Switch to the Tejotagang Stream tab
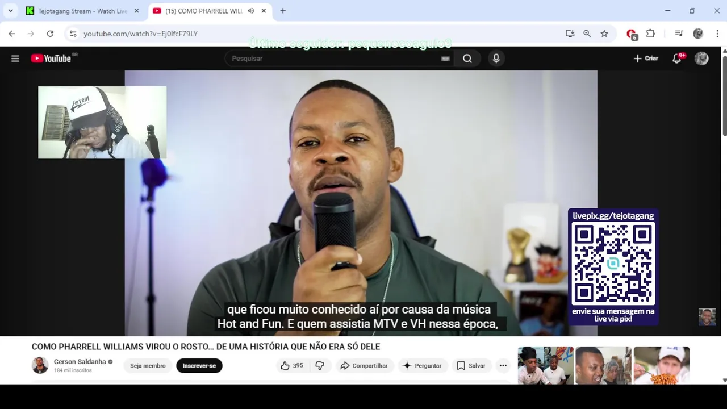Image resolution: width=727 pixels, height=409 pixels. point(82,11)
